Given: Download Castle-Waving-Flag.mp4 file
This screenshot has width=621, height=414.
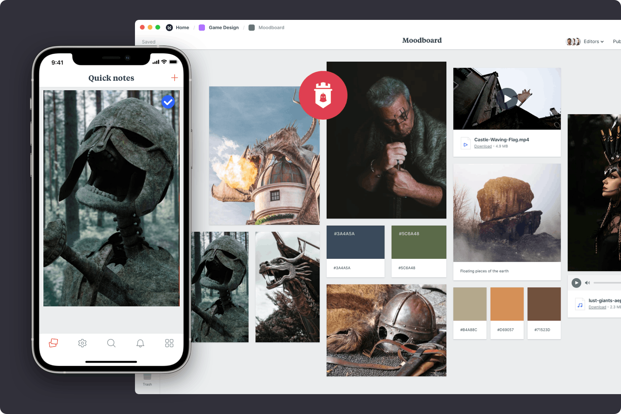Looking at the screenshot, I should click(x=483, y=146).
